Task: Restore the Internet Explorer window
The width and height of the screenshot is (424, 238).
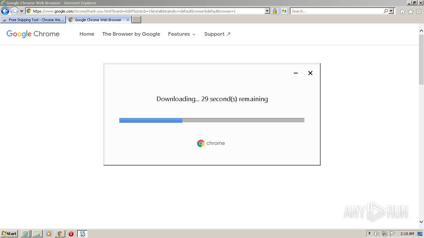Action: click(414, 3)
